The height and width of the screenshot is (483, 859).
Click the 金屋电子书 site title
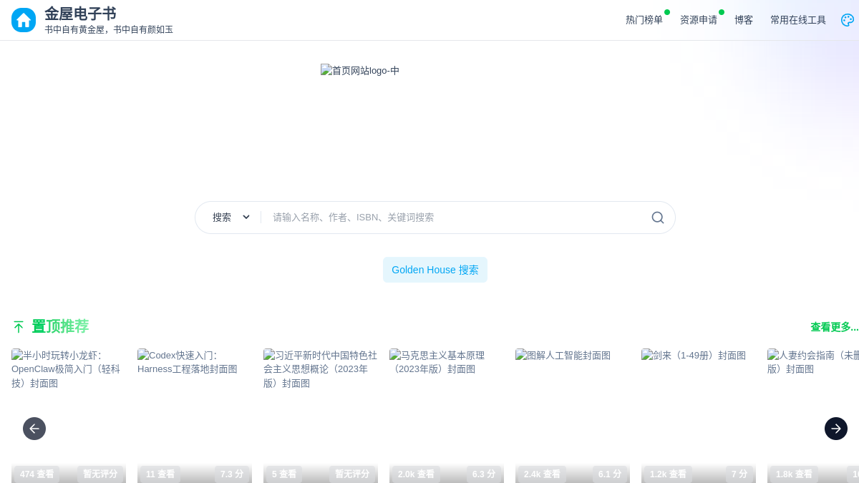coord(80,14)
